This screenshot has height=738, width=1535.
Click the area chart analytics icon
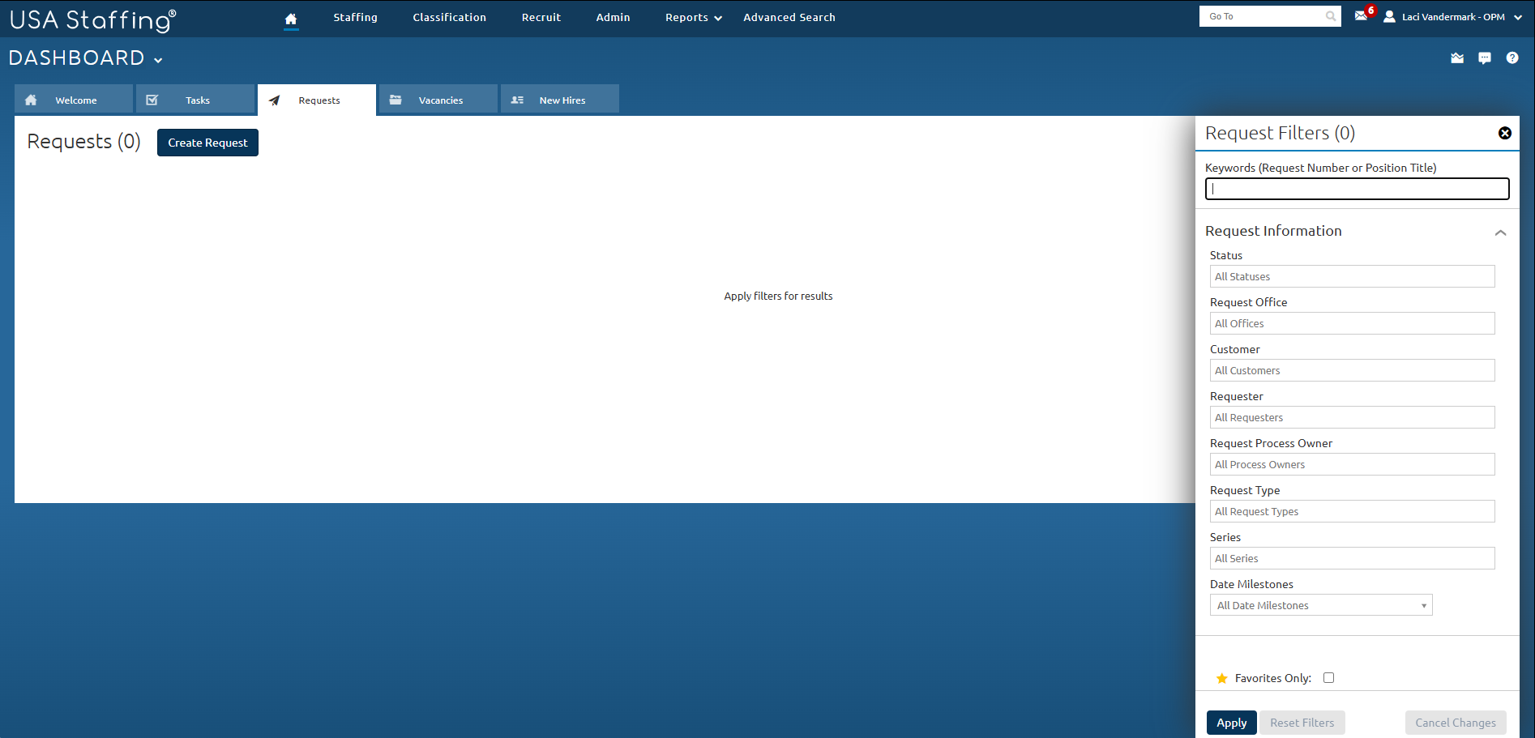click(x=1457, y=58)
